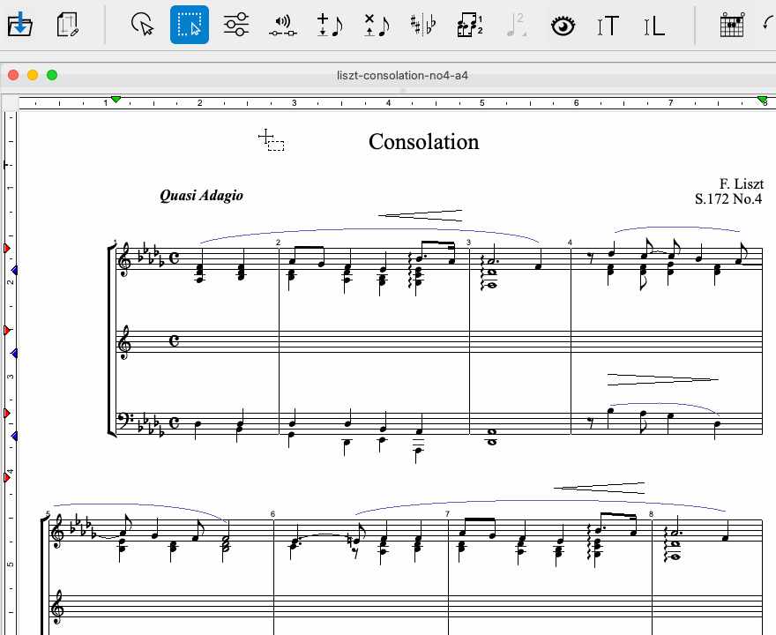Click the measure number 4
776x635 pixels.
[570, 242]
